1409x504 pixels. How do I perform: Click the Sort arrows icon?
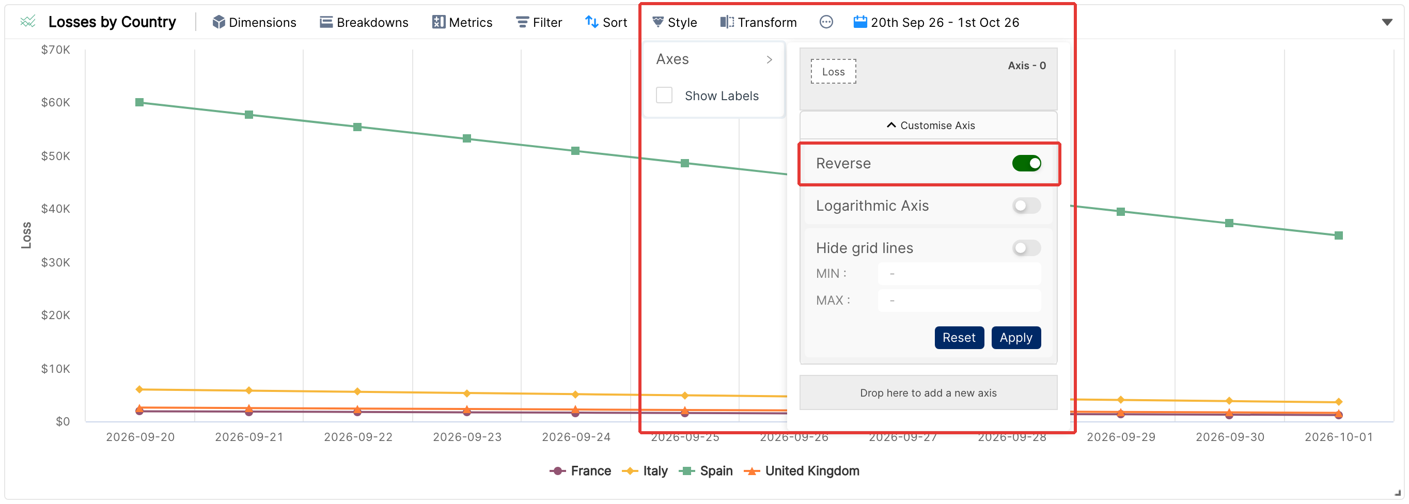point(591,22)
